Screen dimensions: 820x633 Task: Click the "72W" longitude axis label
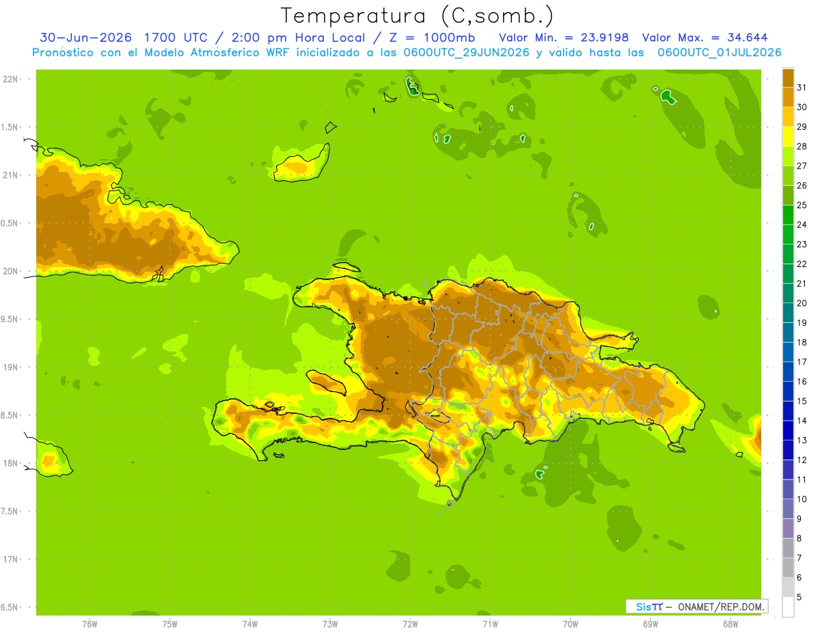410,624
